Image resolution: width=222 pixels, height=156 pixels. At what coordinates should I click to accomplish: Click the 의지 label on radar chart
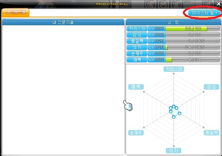[x=174, y=151]
